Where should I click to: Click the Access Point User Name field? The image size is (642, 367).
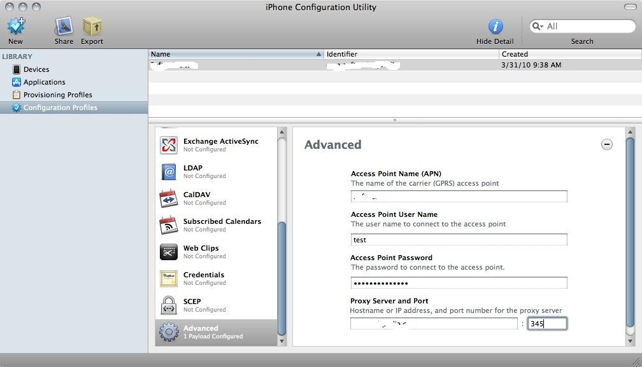(459, 240)
